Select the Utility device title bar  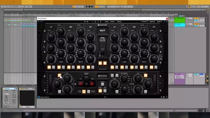[10, 88]
